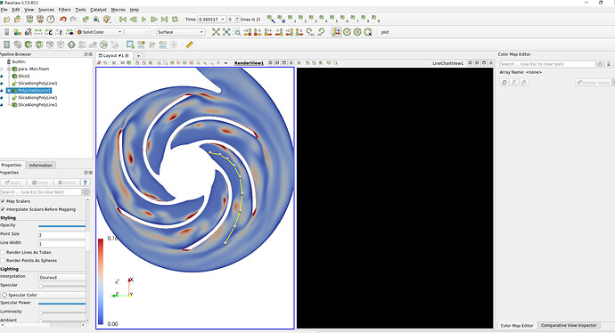
Task: Enable Render Lines As Tubes
Action: tap(3, 252)
